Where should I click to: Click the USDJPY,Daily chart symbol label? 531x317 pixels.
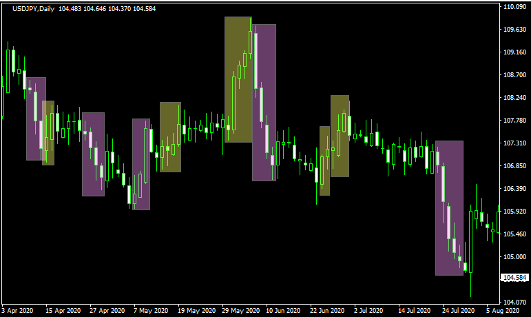(33, 9)
